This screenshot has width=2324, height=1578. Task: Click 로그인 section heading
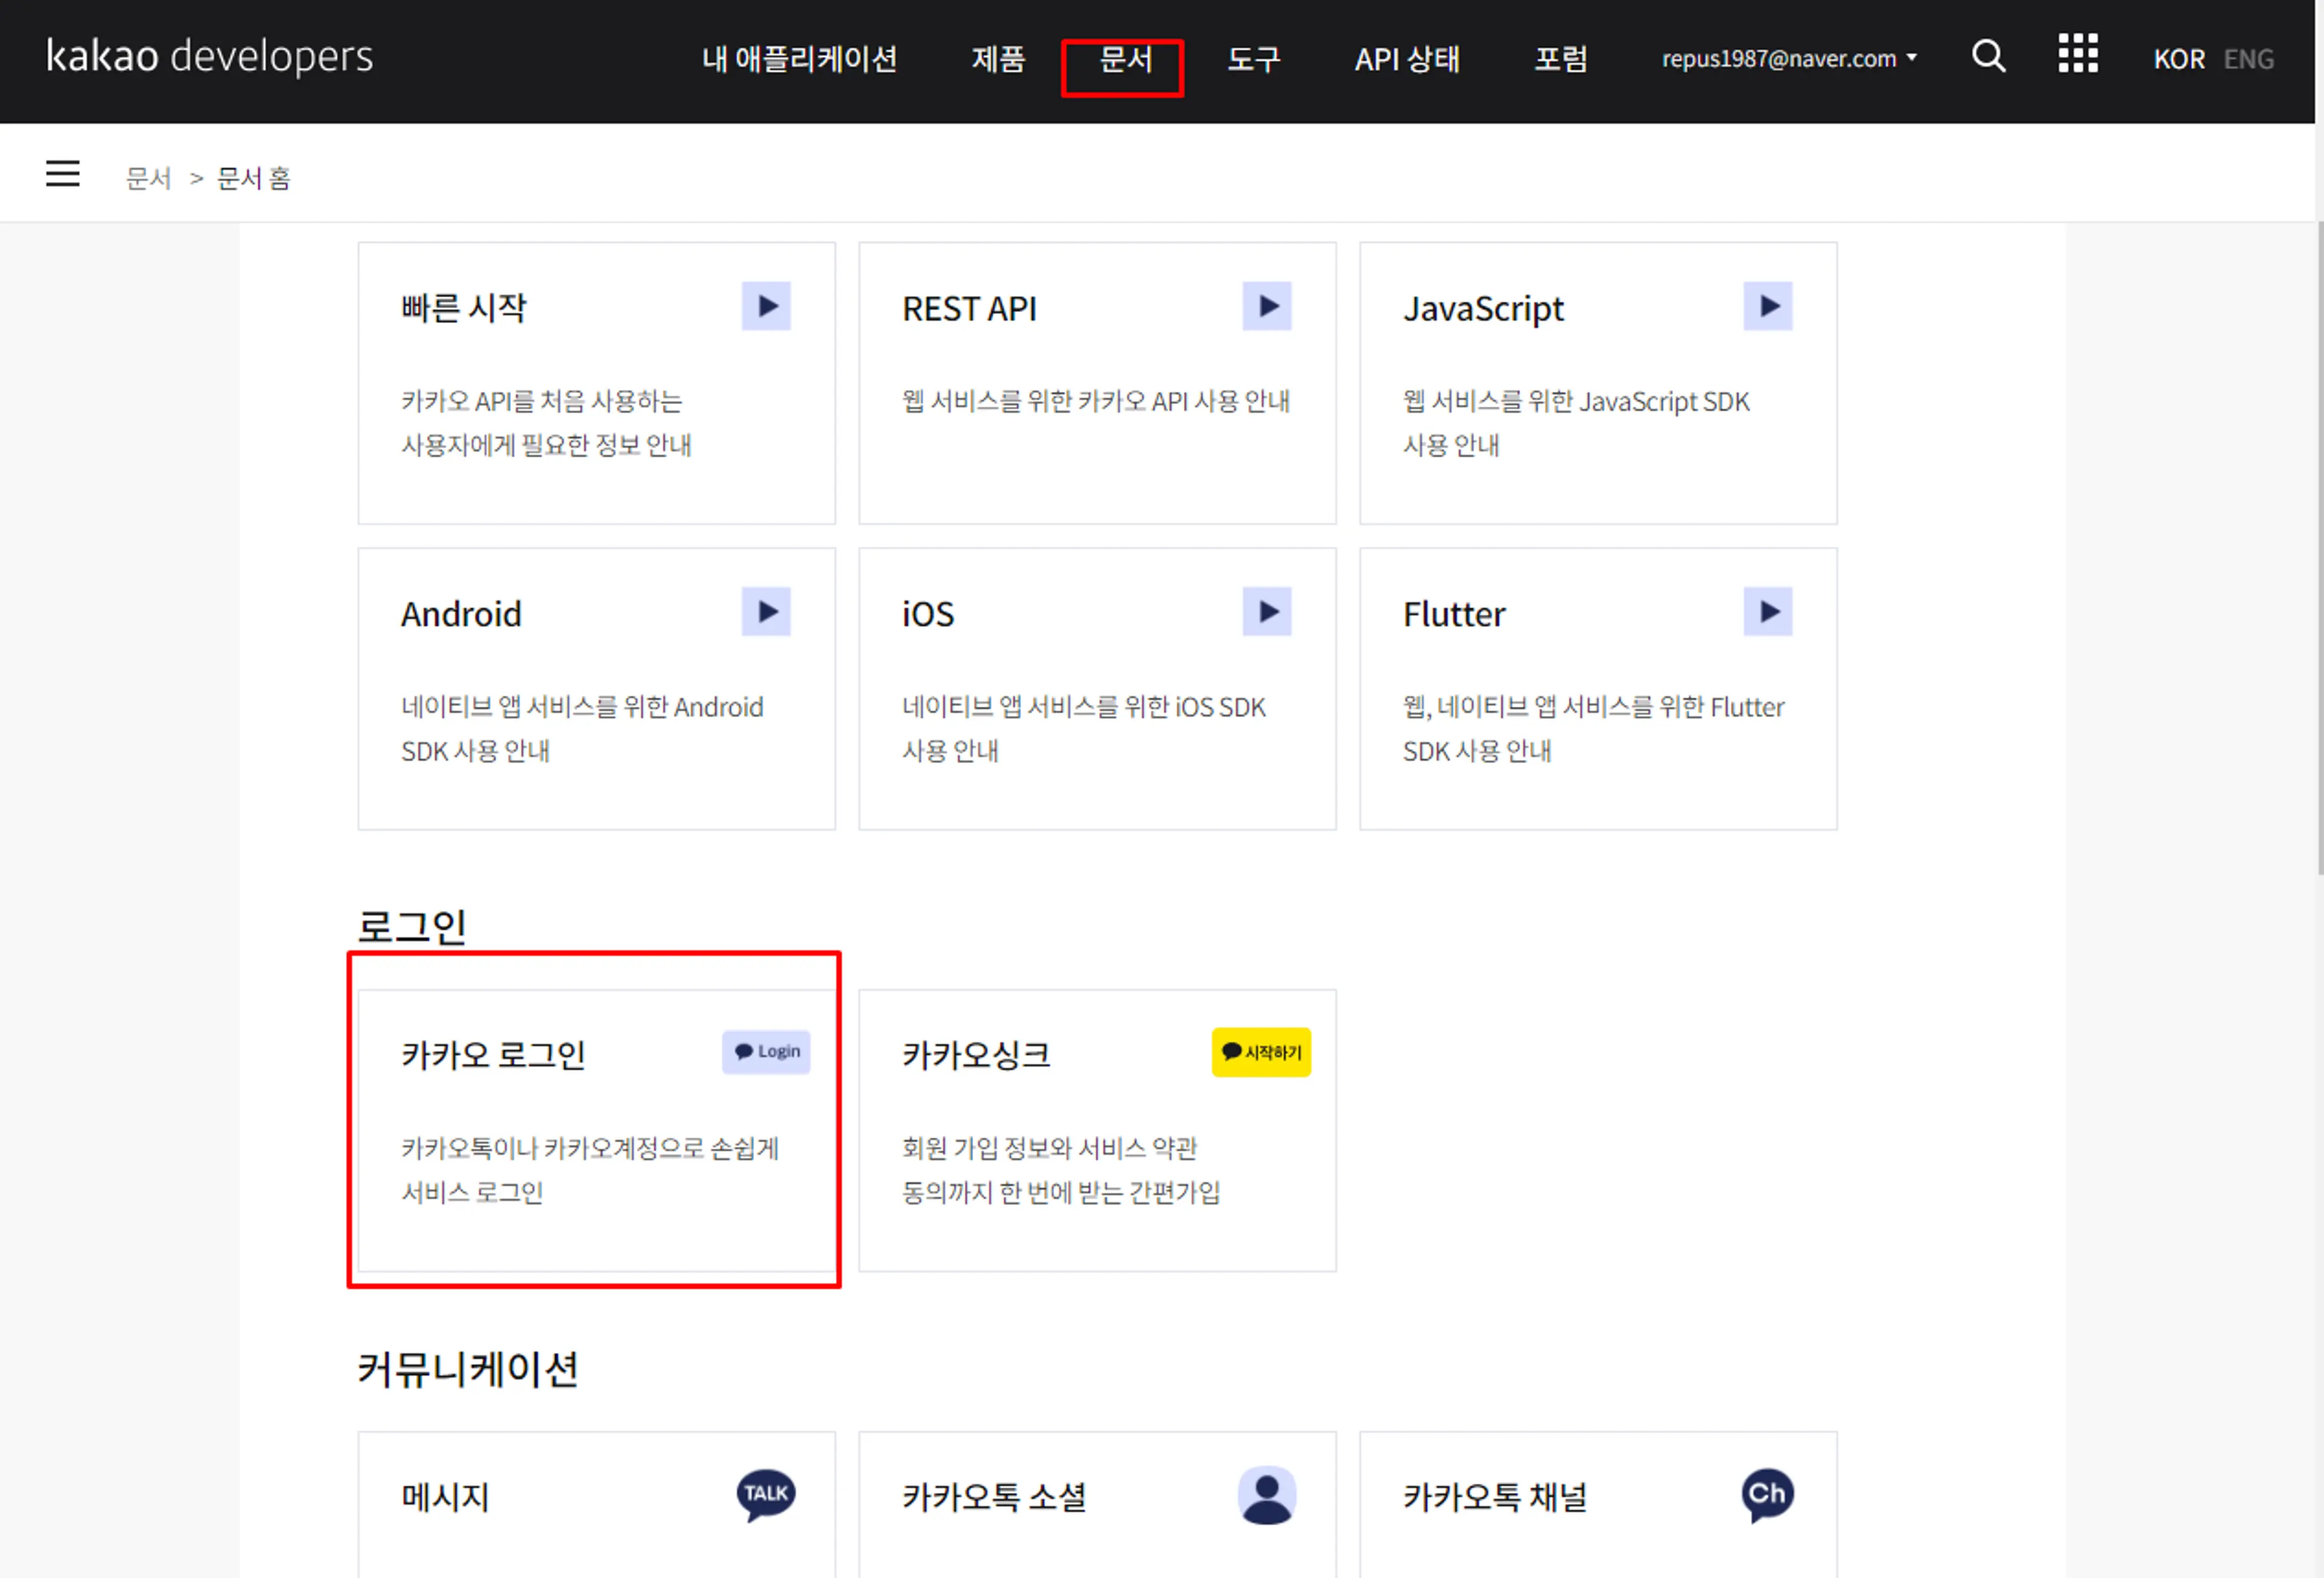pyautogui.click(x=412, y=926)
